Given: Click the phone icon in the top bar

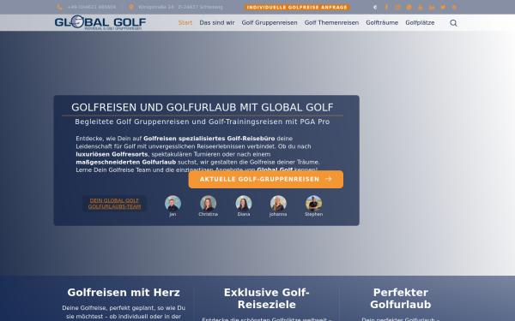Looking at the screenshot, I should (x=59, y=7).
